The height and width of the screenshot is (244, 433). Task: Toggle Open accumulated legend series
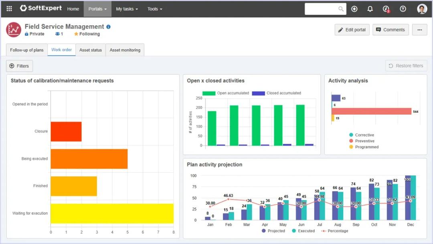click(208, 93)
